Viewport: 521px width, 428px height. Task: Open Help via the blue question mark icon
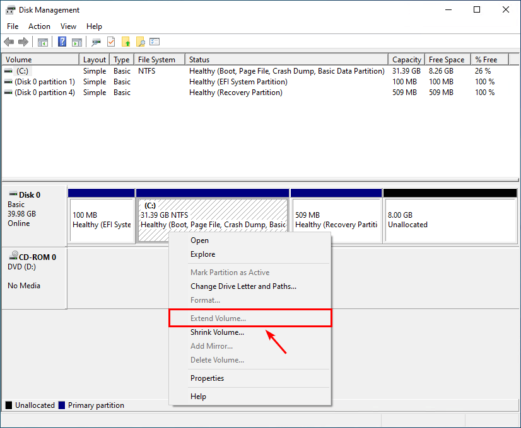(x=62, y=42)
